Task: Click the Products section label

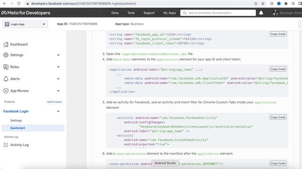Action: (9, 102)
